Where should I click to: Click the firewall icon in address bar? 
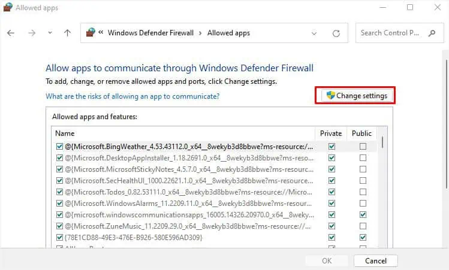tap(91, 33)
